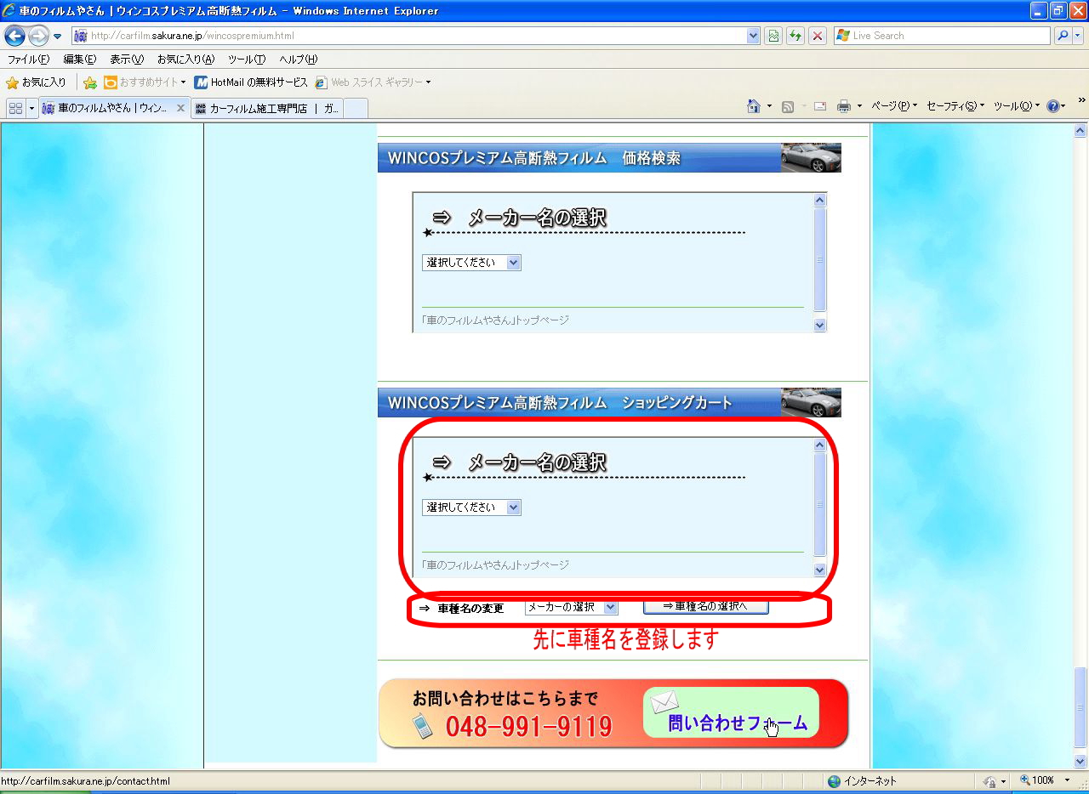Open the ファイル(F) menu
The image size is (1089, 794).
pyautogui.click(x=28, y=60)
